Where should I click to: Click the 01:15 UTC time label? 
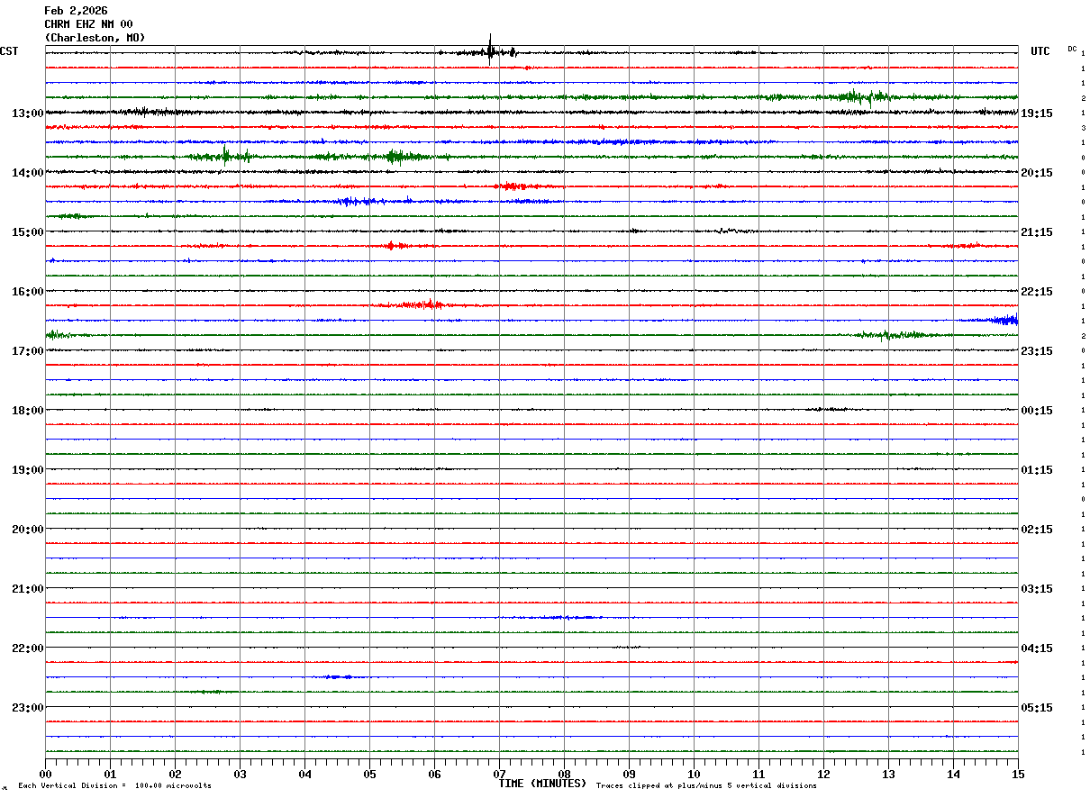1037,470
